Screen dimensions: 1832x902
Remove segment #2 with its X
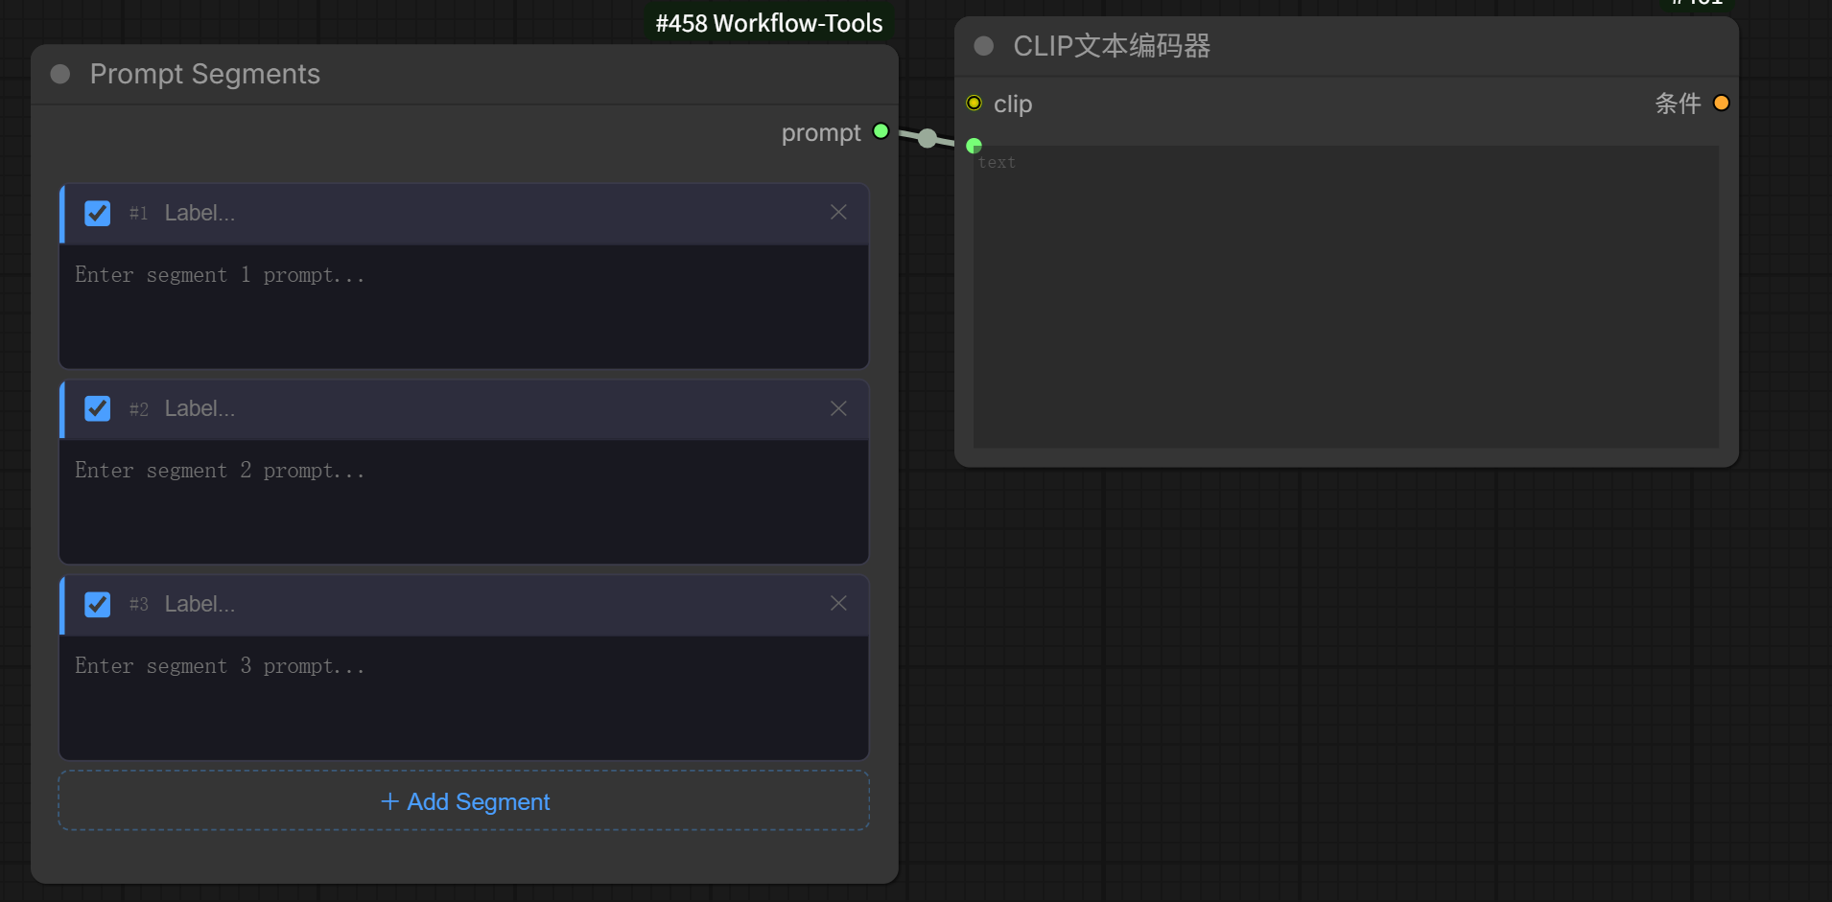pyautogui.click(x=838, y=408)
